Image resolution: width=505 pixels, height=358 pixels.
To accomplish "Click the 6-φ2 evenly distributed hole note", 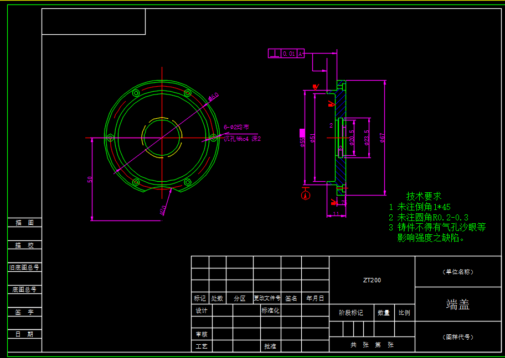I will click(x=236, y=127).
